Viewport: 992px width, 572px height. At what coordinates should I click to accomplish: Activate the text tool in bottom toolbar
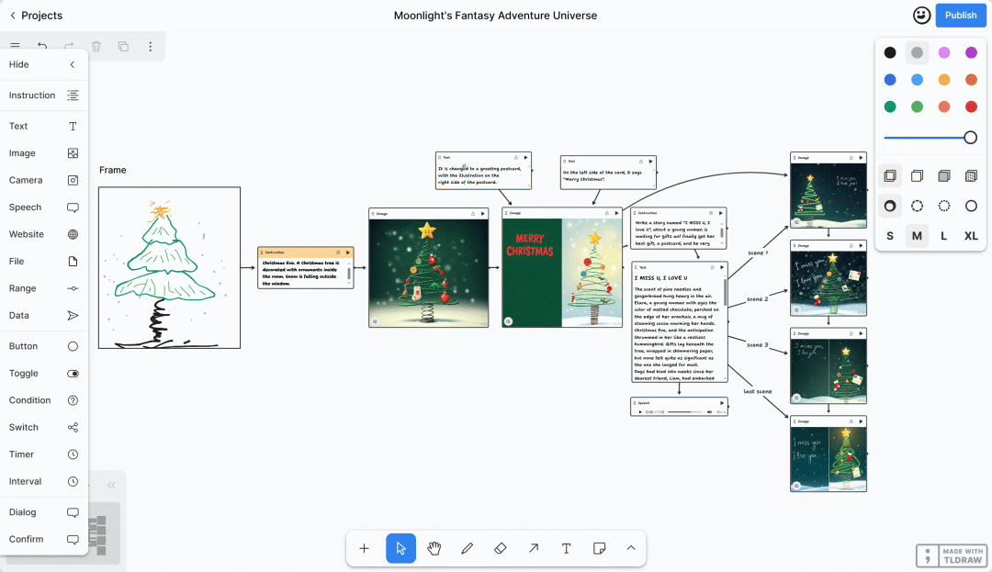[x=566, y=548]
